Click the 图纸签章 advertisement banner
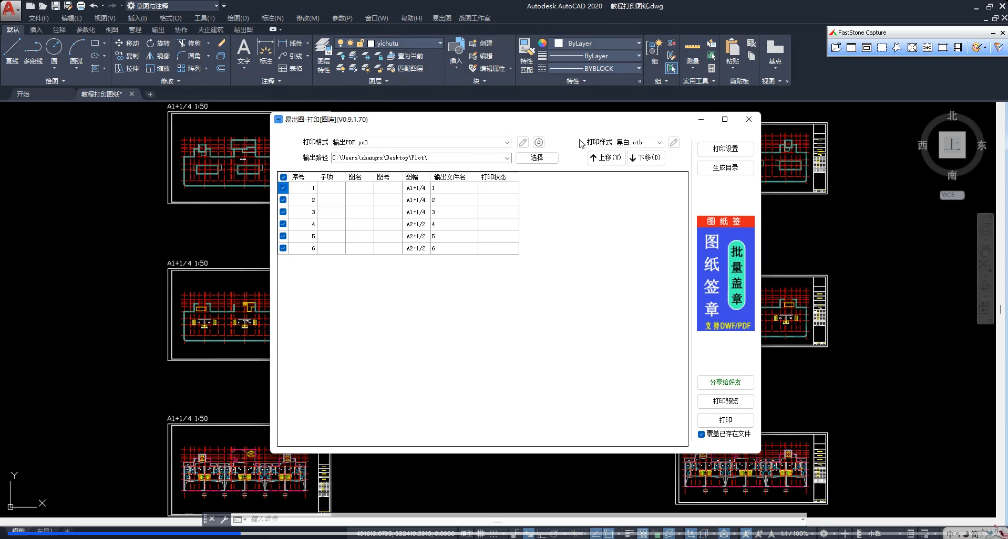1008x539 pixels. [725, 273]
